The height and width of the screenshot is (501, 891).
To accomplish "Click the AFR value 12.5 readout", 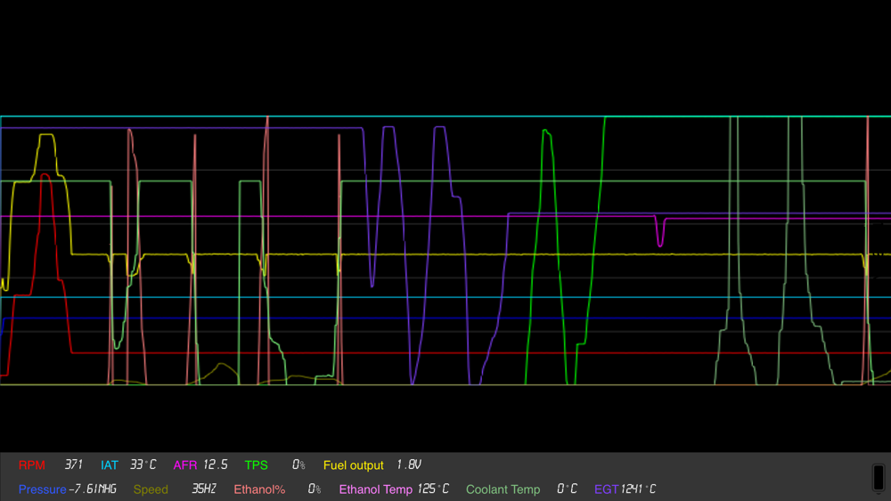I will pos(216,465).
